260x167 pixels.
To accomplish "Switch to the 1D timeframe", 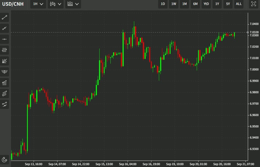I will (x=163, y=4).
